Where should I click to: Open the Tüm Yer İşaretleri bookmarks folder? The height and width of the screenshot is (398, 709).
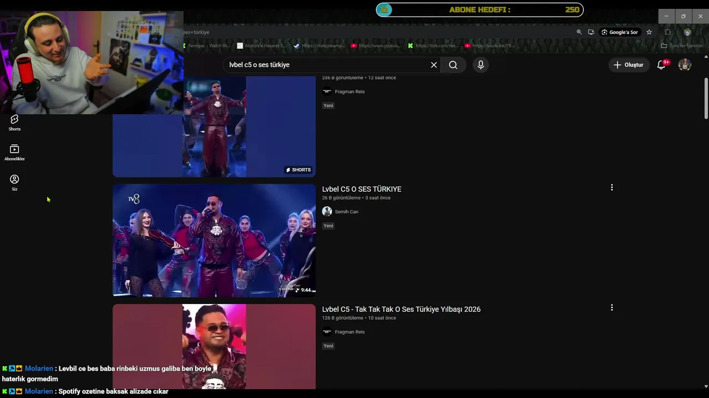click(682, 46)
